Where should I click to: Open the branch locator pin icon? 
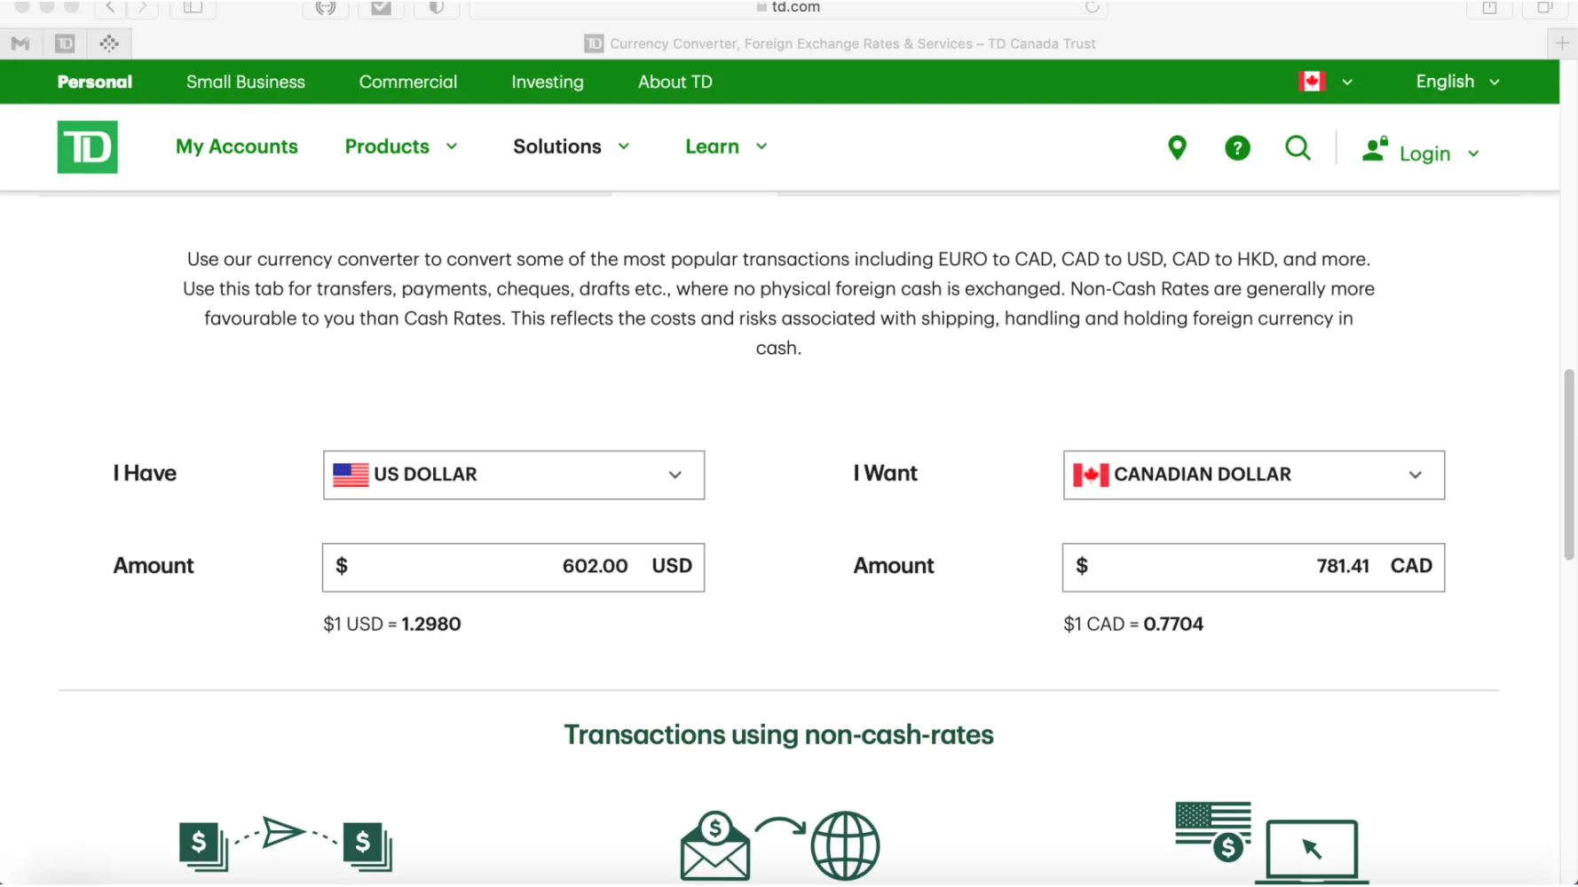[x=1177, y=148]
